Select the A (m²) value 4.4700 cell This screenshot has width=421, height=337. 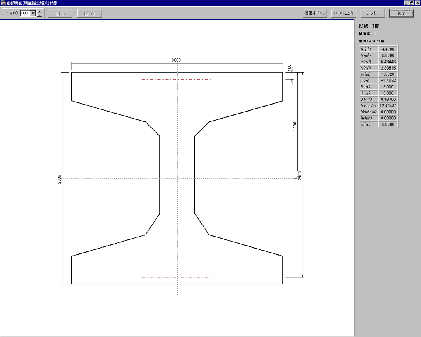tap(388, 49)
